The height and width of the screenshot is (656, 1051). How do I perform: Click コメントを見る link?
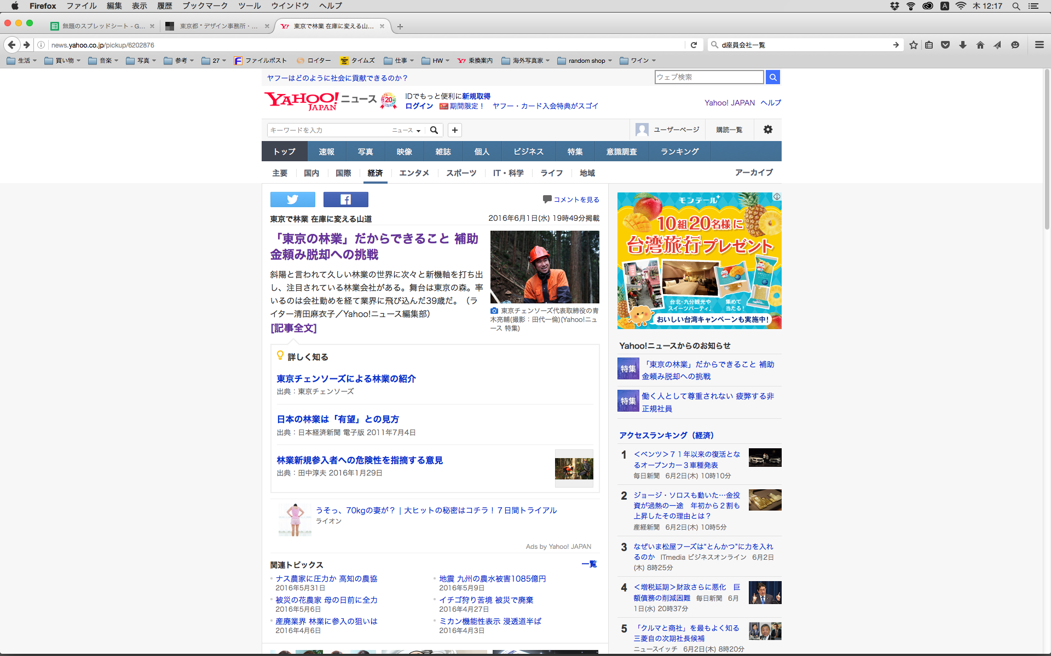point(576,200)
